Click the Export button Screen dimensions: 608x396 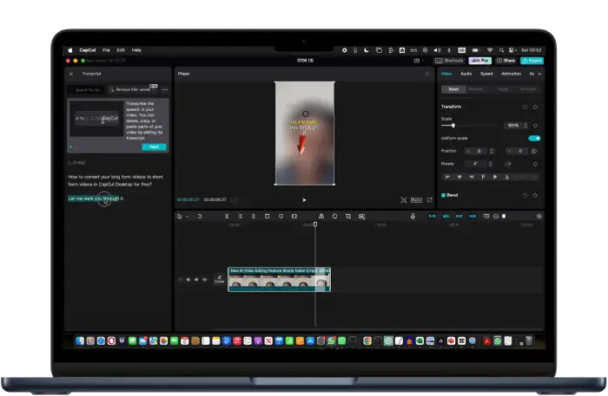532,61
